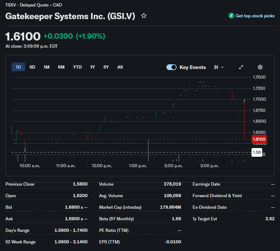This screenshot has width=280, height=251.
Task: Show the YTD chart range
Action: click(77, 67)
